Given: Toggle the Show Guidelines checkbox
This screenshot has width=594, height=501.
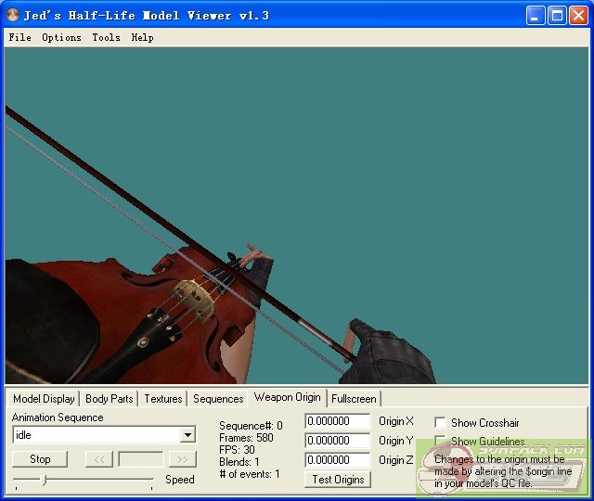Looking at the screenshot, I should [x=440, y=442].
